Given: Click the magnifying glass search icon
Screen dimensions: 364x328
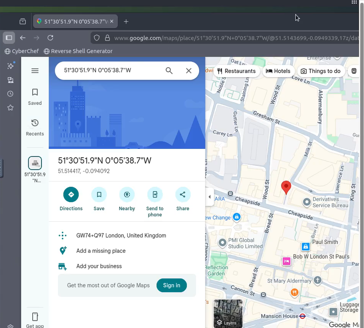Looking at the screenshot, I should pyautogui.click(x=169, y=70).
